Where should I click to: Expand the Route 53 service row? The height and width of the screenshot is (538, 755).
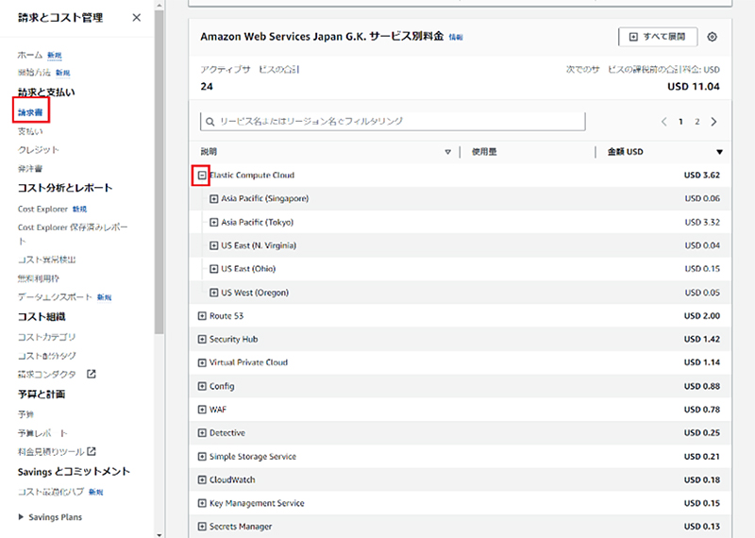[202, 316]
